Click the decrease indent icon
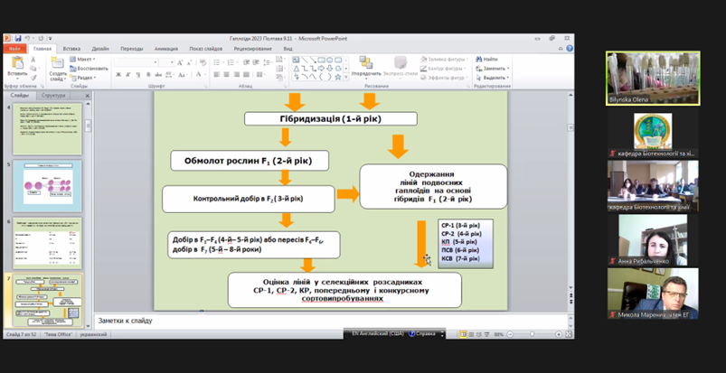The width and height of the screenshot is (726, 373). click(x=246, y=62)
